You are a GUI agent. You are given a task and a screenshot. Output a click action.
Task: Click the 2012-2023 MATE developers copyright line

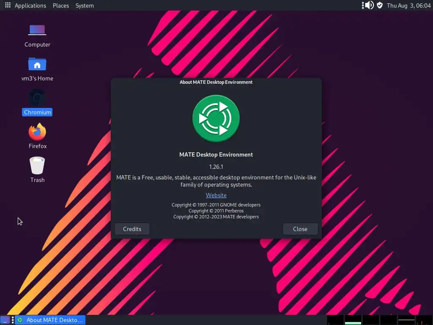coord(216,217)
